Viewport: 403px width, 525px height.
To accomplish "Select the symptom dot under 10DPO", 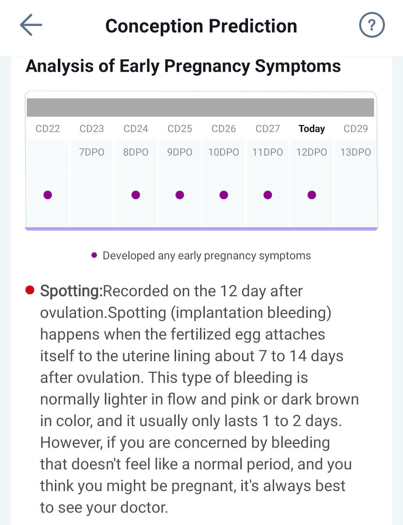I will pos(223,195).
